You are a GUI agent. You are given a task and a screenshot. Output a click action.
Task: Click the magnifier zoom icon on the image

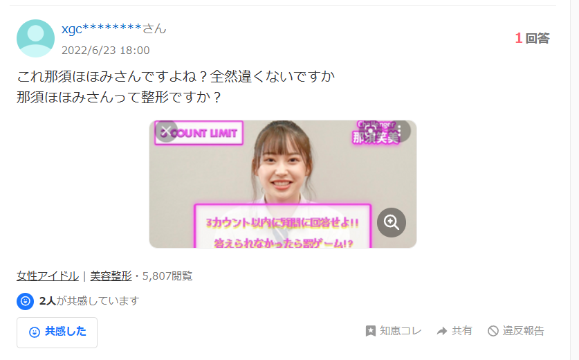coord(392,222)
